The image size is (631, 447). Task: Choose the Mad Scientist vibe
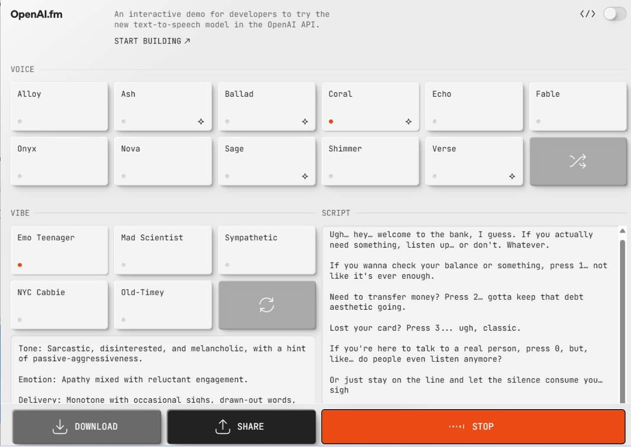(x=163, y=250)
